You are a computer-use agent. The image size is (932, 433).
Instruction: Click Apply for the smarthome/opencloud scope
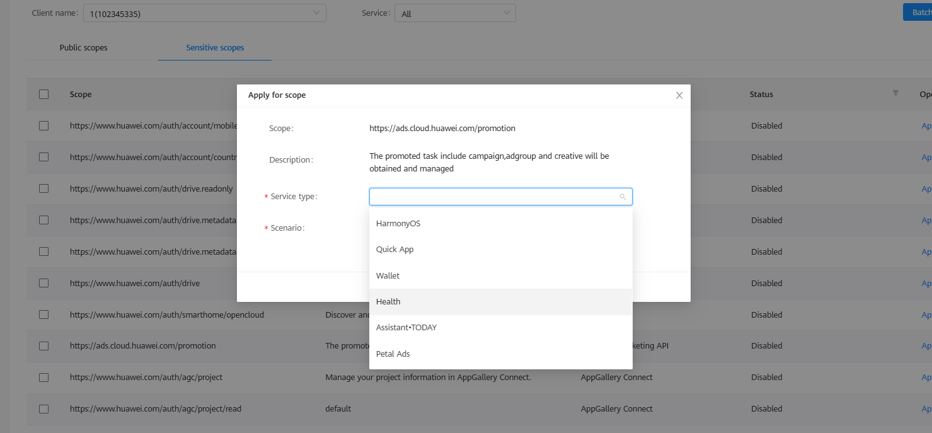[x=926, y=315]
